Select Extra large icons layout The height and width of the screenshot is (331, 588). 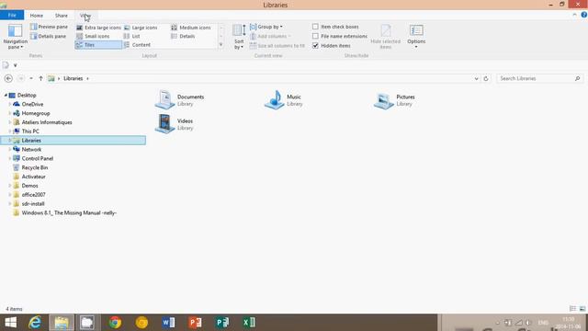pyautogui.click(x=98, y=28)
